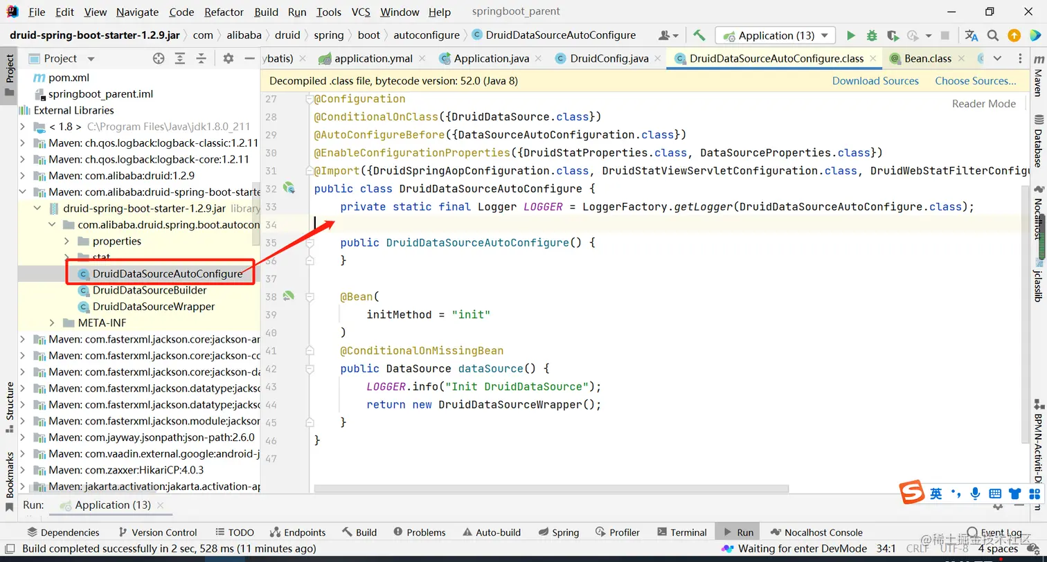The width and height of the screenshot is (1047, 562).
Task: Select pom.xml in the project tree
Action: [x=69, y=78]
